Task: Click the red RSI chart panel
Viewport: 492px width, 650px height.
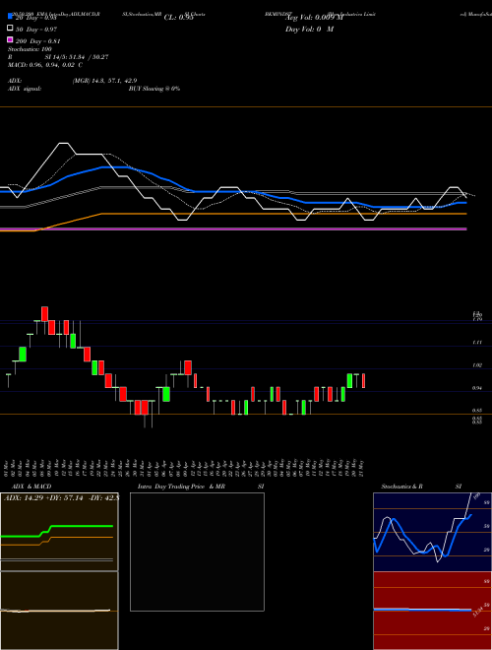Action: pos(432,611)
